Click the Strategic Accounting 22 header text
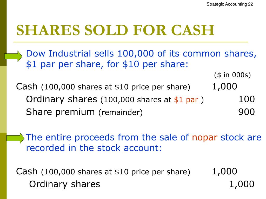Viewport: 266px width, 199px height. pos(230,4)
